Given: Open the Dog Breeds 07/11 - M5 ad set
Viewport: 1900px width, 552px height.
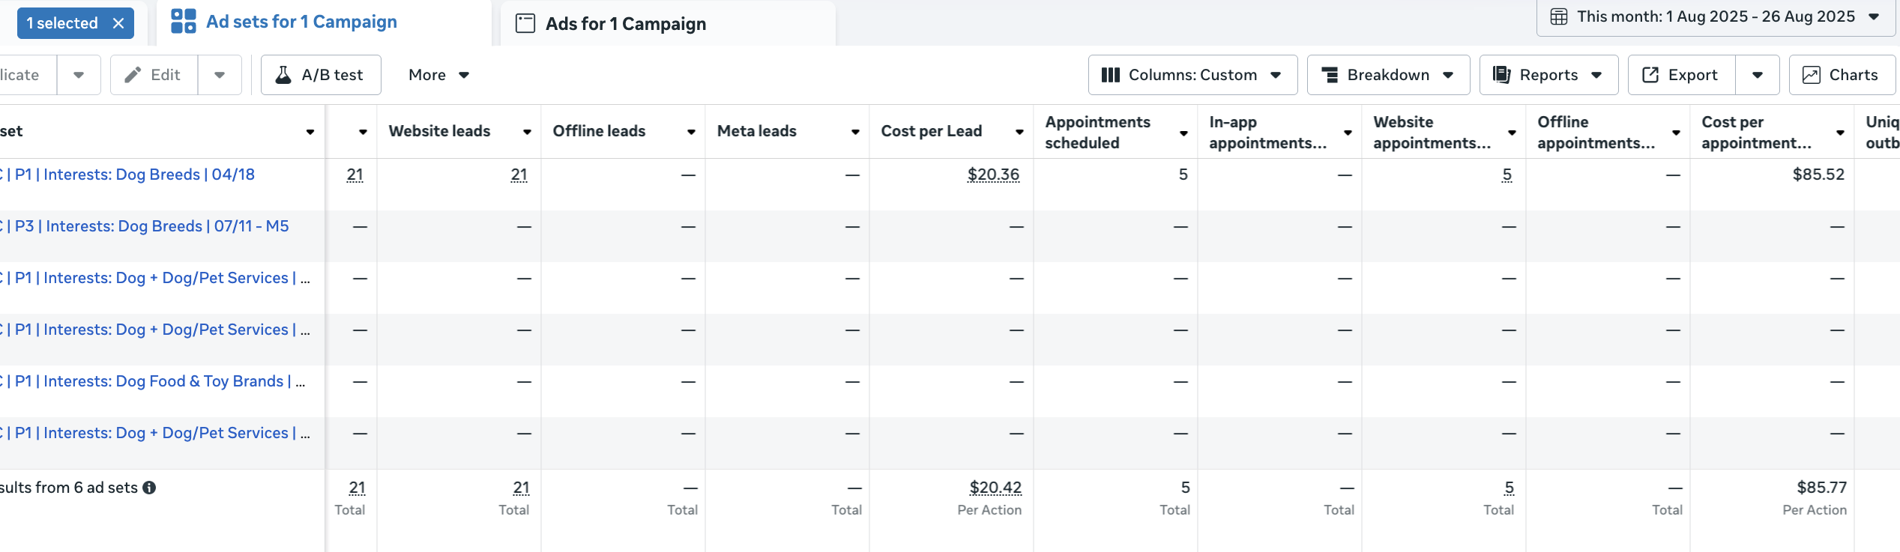Looking at the screenshot, I should point(150,226).
